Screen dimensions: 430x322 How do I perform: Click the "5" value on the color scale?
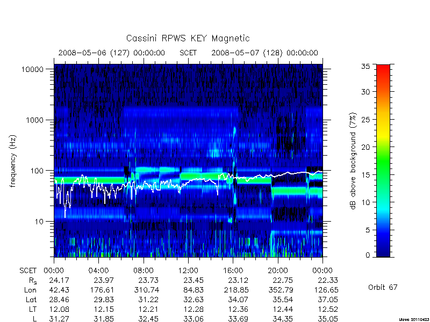(x=368, y=230)
